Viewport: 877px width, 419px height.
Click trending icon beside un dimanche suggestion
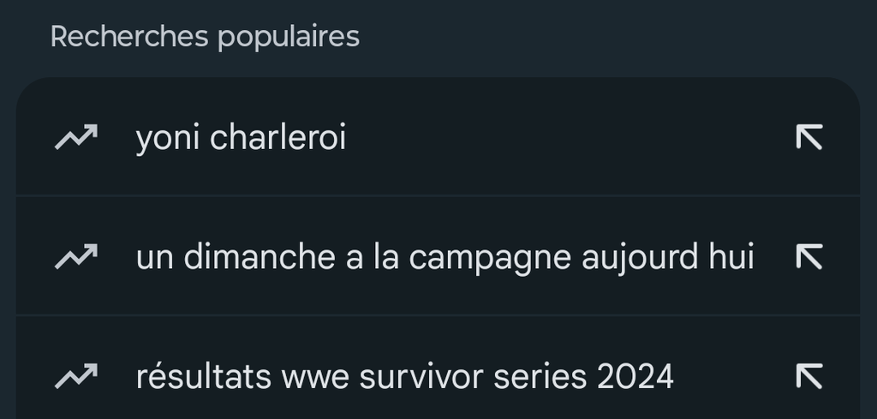pos(76,257)
